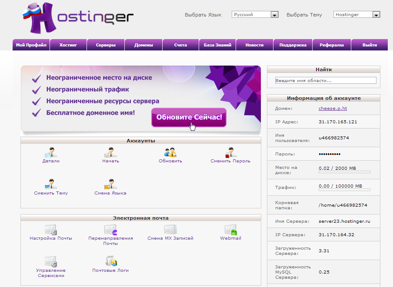Click the Выйти logout tab
393x287 pixels.
click(370, 45)
